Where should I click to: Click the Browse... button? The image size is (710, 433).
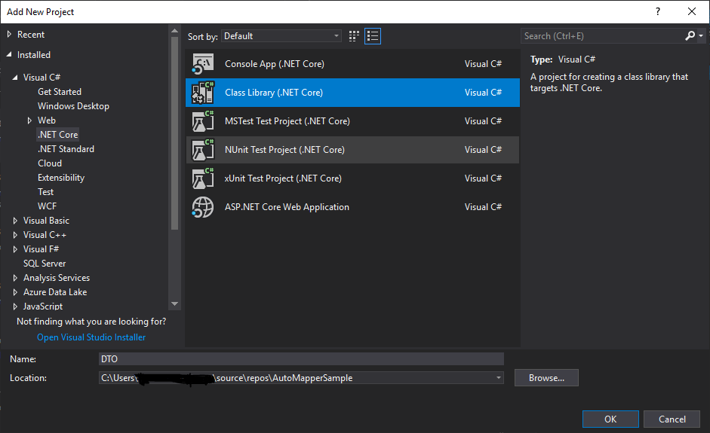click(546, 378)
